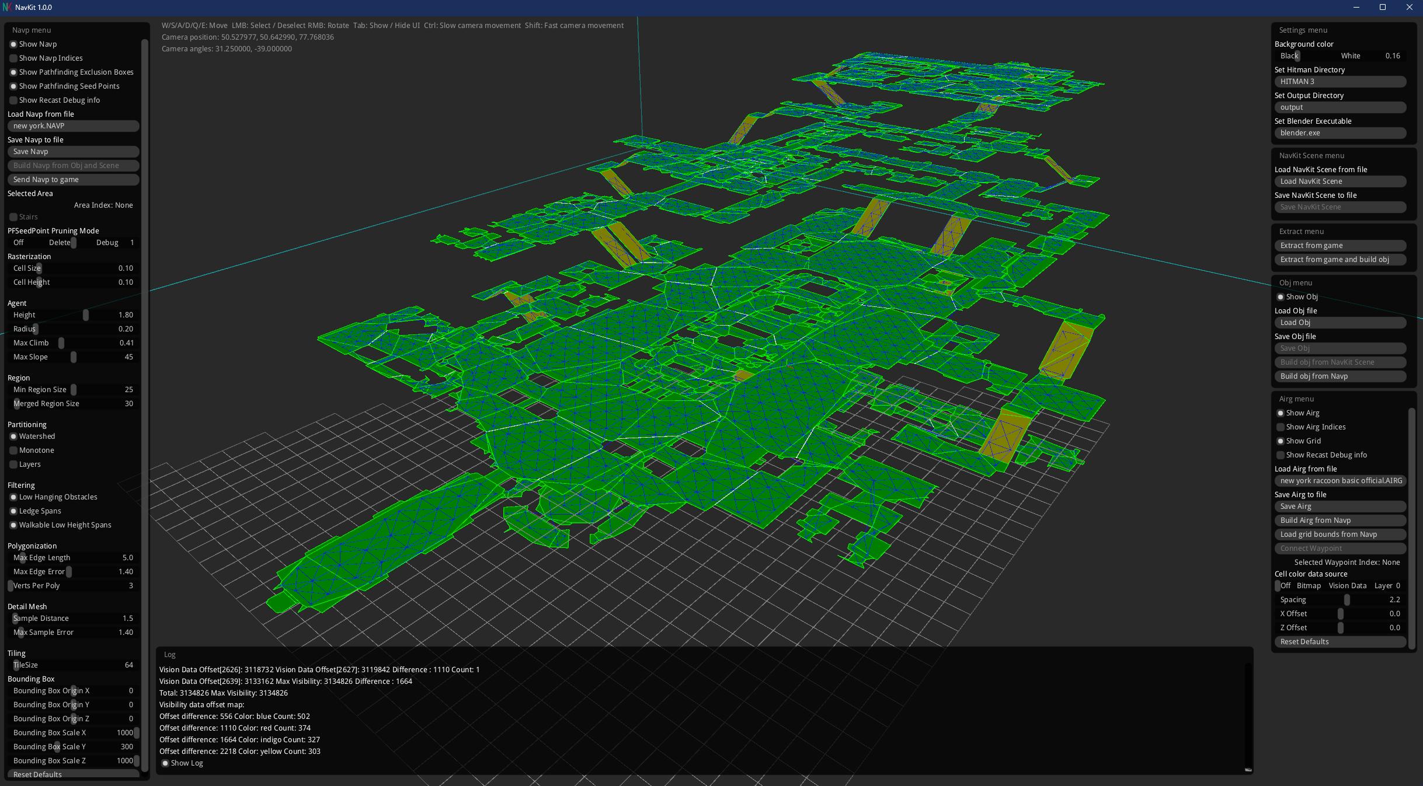Click Extract from game and build obj

(1340, 260)
